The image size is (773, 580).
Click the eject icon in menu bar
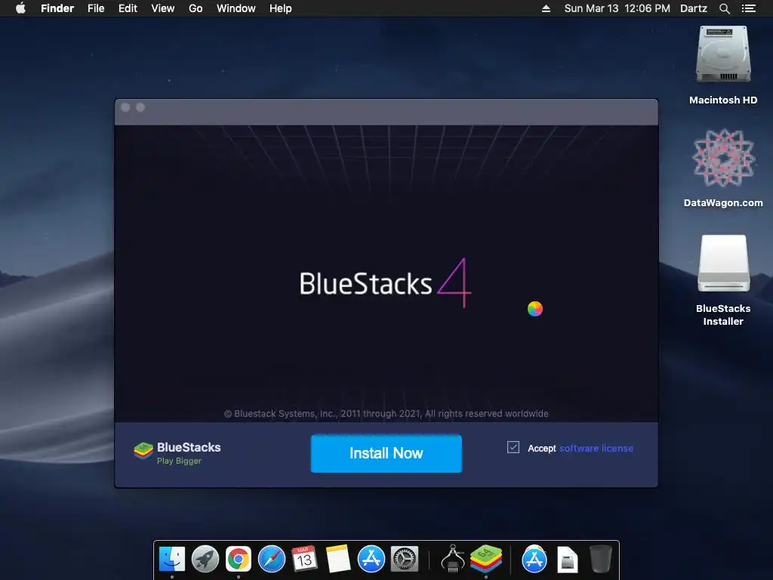546,8
